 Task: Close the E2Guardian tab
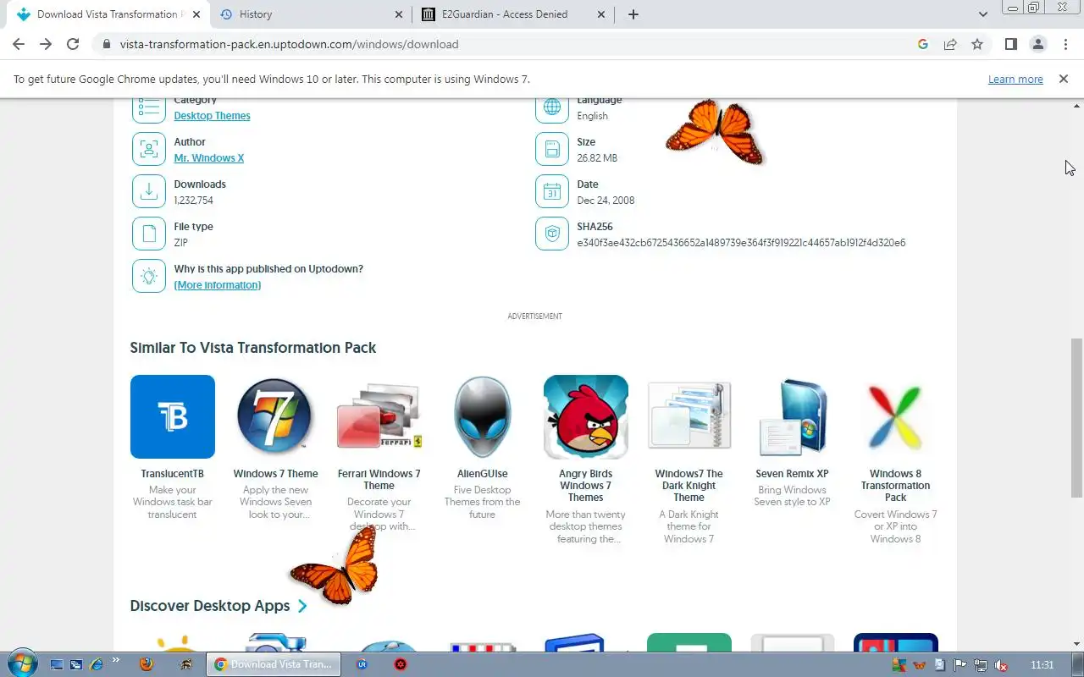[601, 14]
